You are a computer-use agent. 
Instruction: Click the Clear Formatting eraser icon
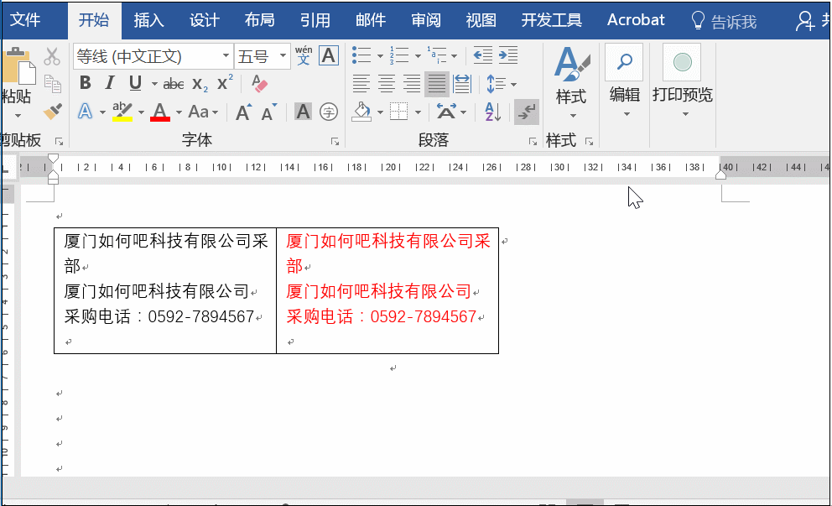[x=259, y=84]
